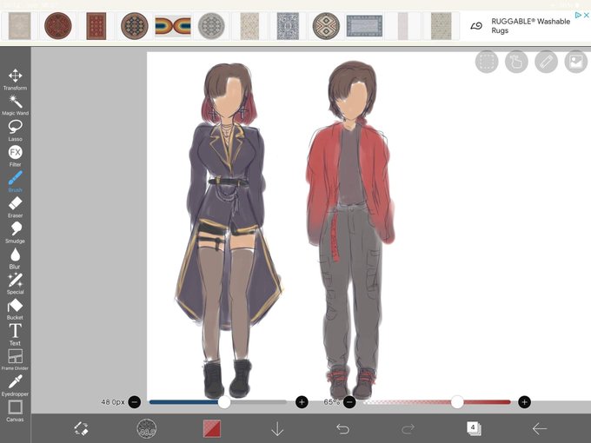Click the round red rug thumbnail

[57, 25]
